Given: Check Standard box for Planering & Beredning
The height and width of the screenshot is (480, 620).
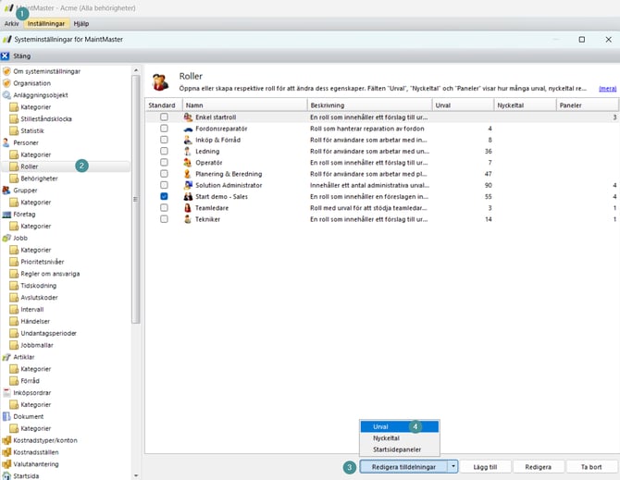Looking at the screenshot, I should coord(164,174).
